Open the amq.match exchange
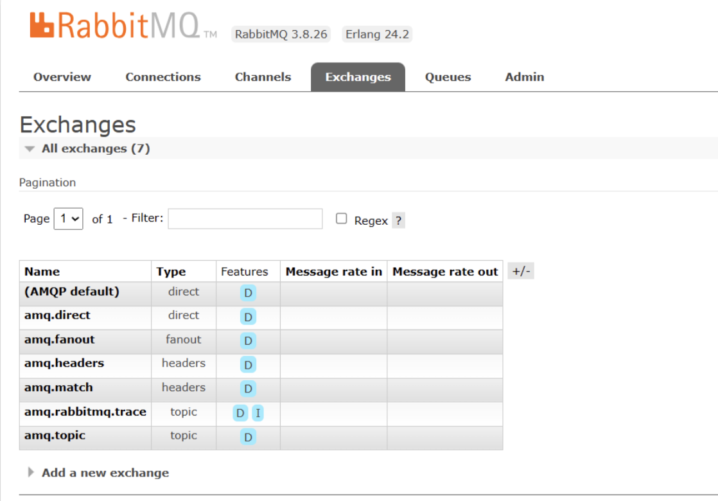718x501 pixels. click(x=58, y=387)
